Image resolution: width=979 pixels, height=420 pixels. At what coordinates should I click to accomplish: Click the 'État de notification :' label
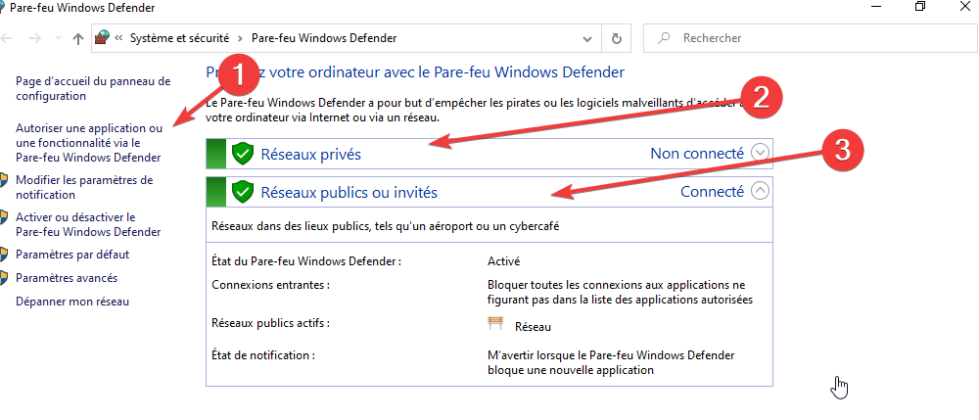point(263,355)
